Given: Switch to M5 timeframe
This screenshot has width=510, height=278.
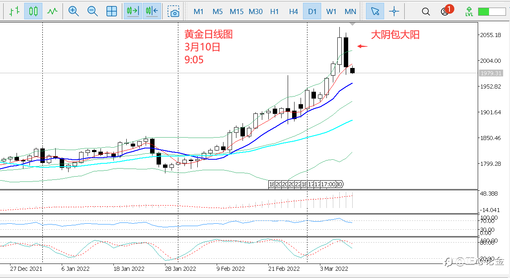Looking at the screenshot, I should (217, 11).
